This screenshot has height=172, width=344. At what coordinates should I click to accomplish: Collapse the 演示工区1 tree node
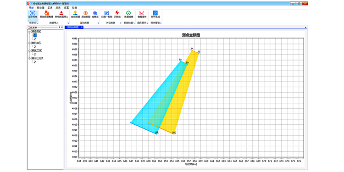click(29, 58)
